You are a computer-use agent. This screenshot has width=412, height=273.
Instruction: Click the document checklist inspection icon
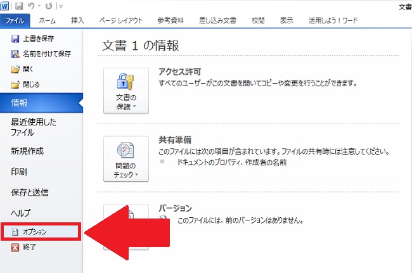pyautogui.click(x=126, y=150)
